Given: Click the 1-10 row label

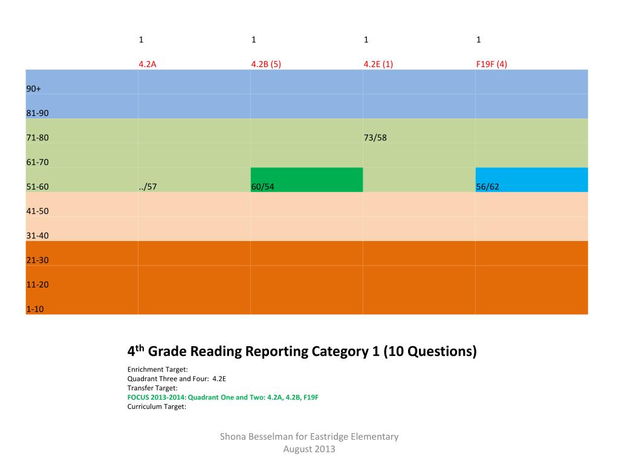Looking at the screenshot, I should (35, 309).
